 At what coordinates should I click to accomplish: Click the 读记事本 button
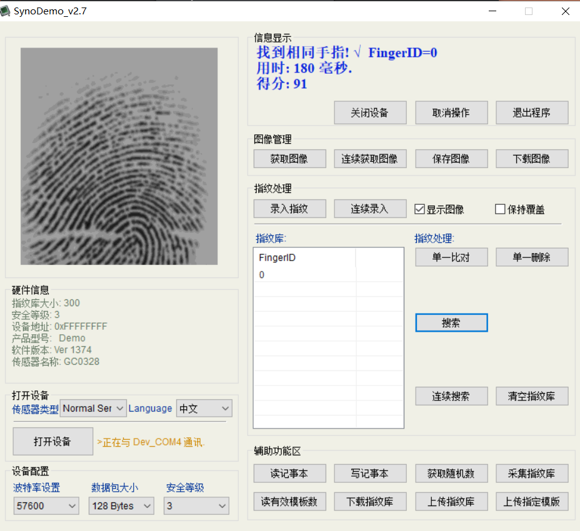pos(289,473)
